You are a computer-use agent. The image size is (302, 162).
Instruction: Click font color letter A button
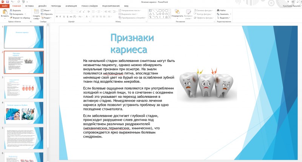[87, 17]
